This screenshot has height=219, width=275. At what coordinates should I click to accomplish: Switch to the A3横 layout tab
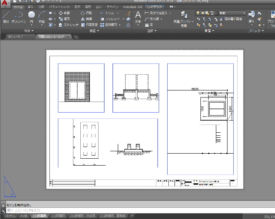[x=24, y=216]
